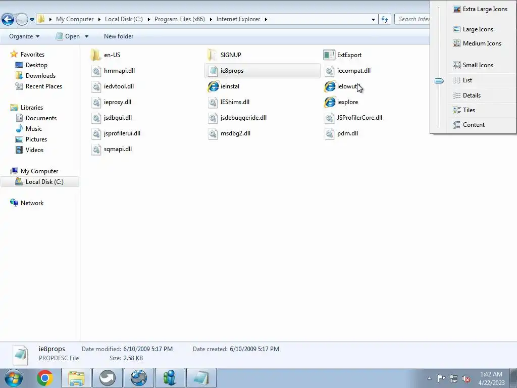
Task: Go to Program Files (x86) breadcrumb
Action: point(179,20)
